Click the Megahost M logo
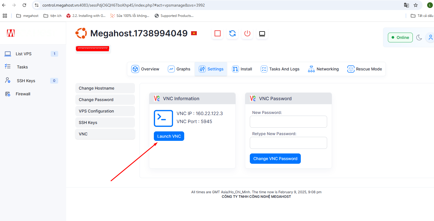Image resolution: width=434 pixels, height=221 pixels. tap(11, 33)
